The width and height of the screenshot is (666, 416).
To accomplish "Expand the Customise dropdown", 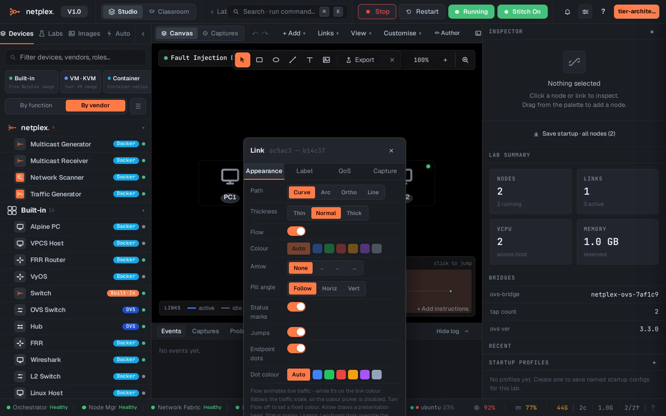I will pos(403,33).
